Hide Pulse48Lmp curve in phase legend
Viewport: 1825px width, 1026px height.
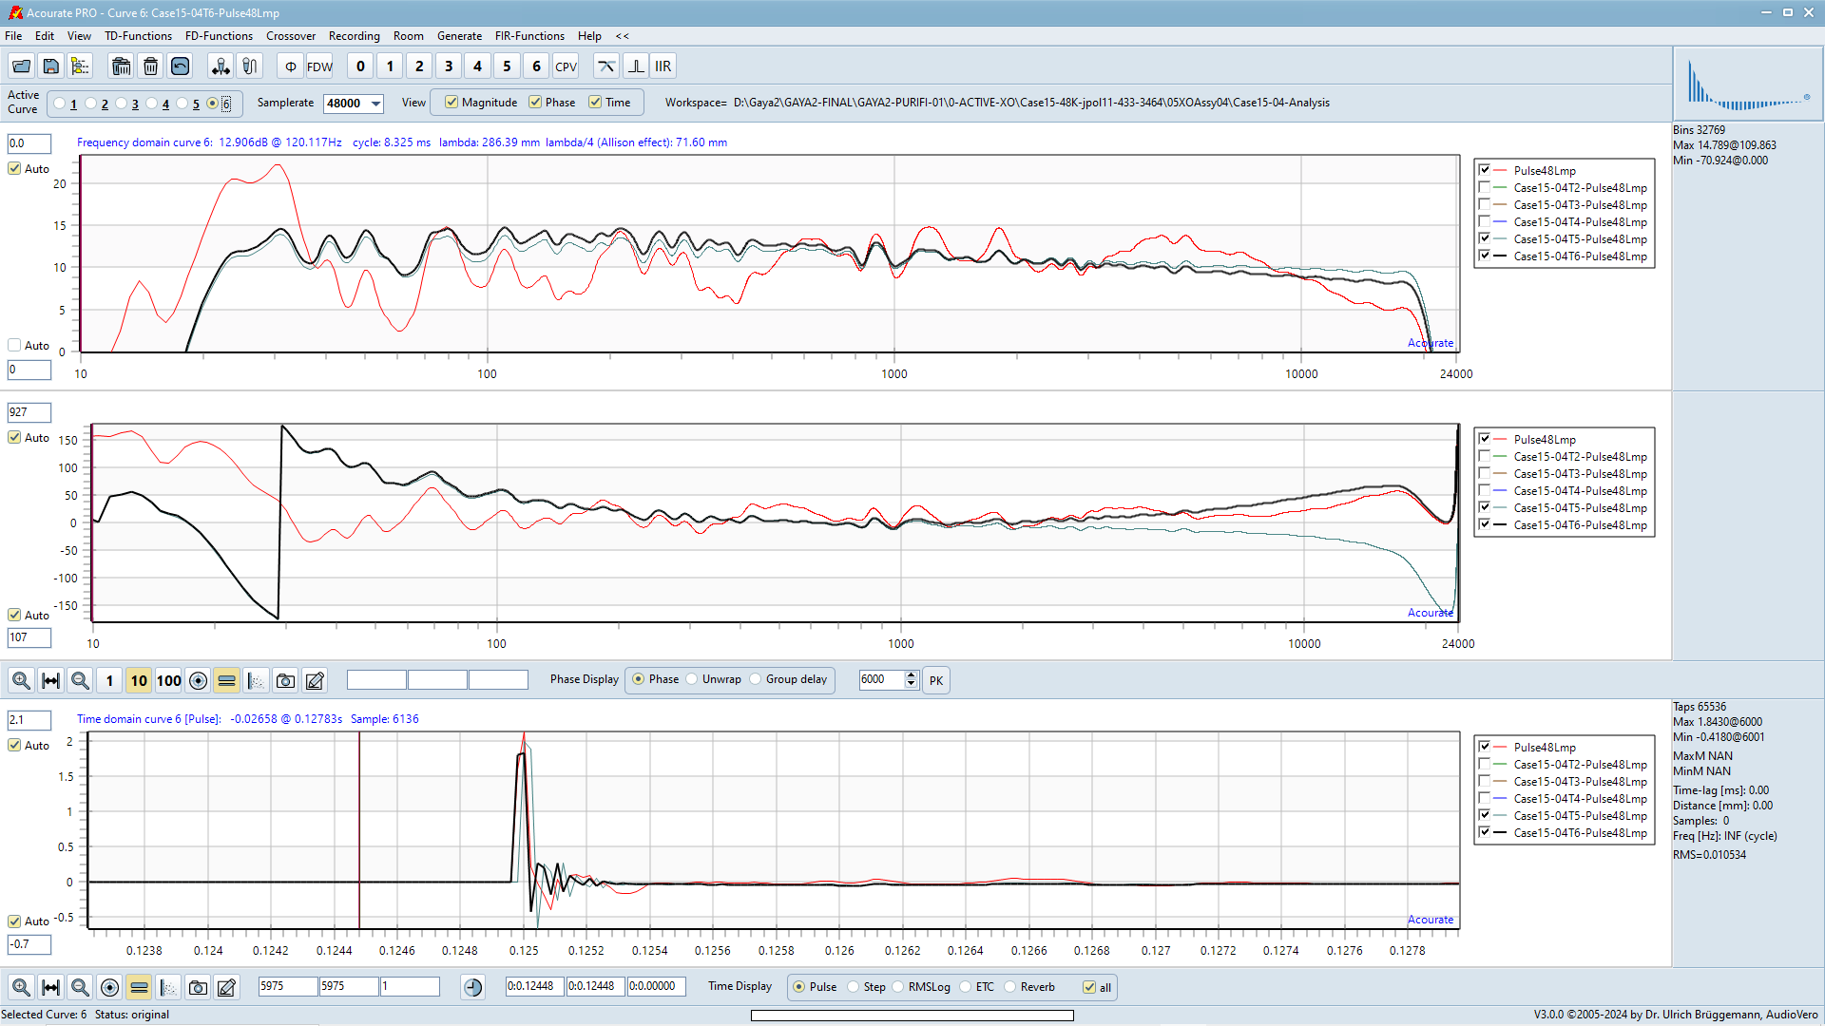pyautogui.click(x=1485, y=439)
